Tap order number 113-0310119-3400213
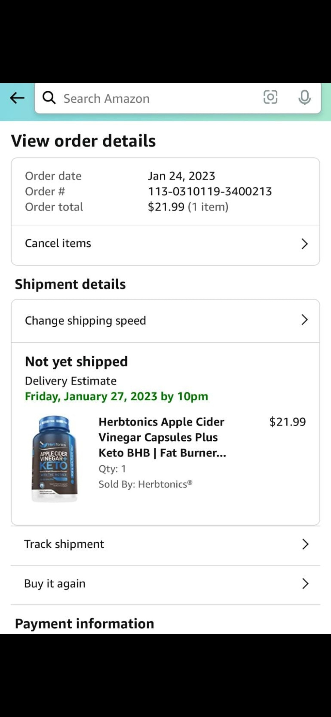 pyautogui.click(x=210, y=192)
